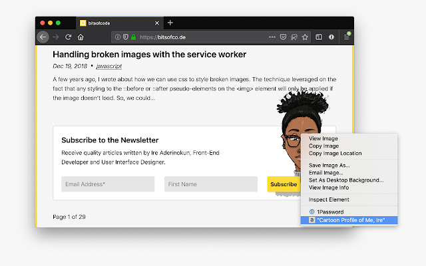Choose View Image Info menu entry
426x266 pixels.
pyautogui.click(x=329, y=188)
